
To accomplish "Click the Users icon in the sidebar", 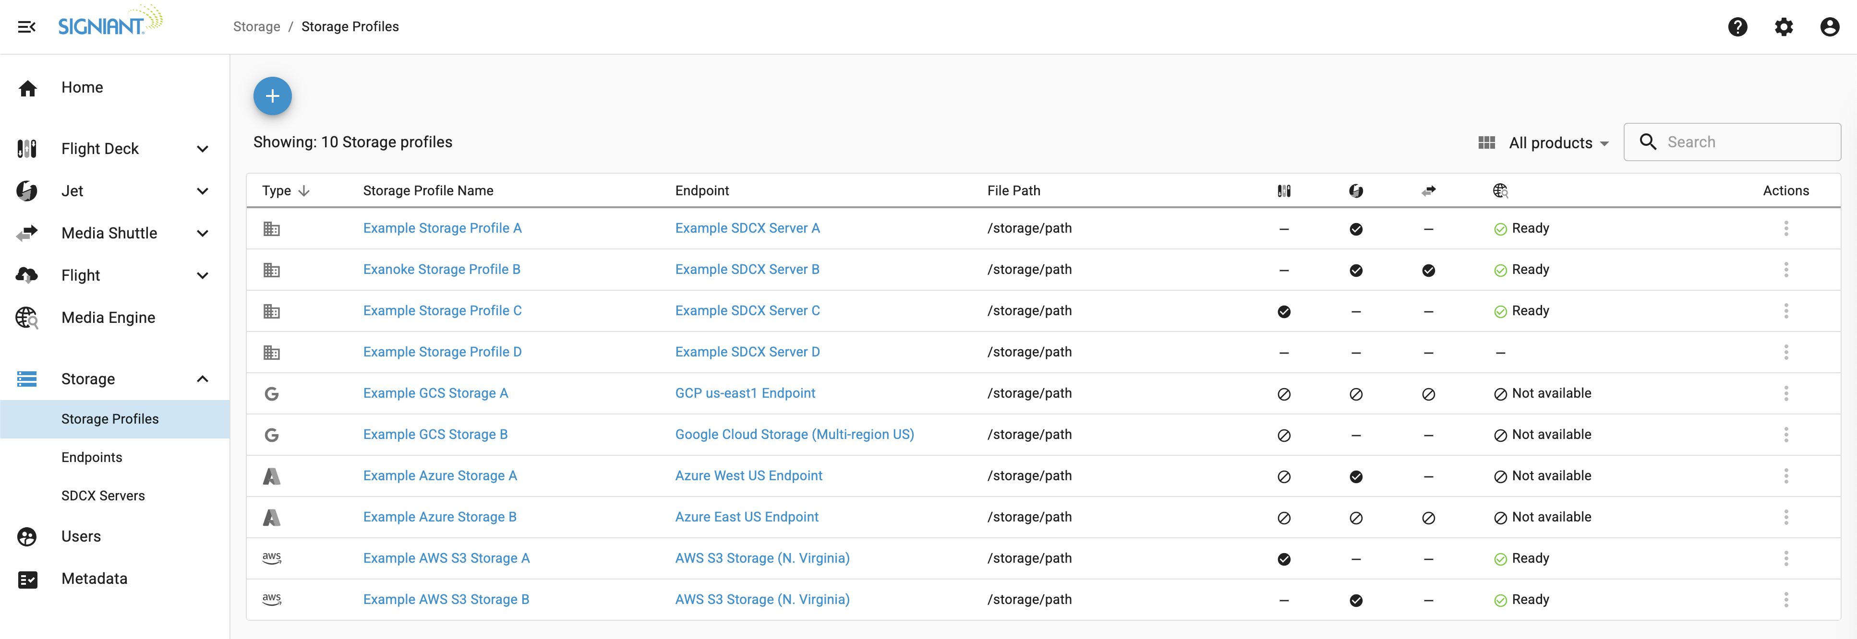I will [x=27, y=537].
